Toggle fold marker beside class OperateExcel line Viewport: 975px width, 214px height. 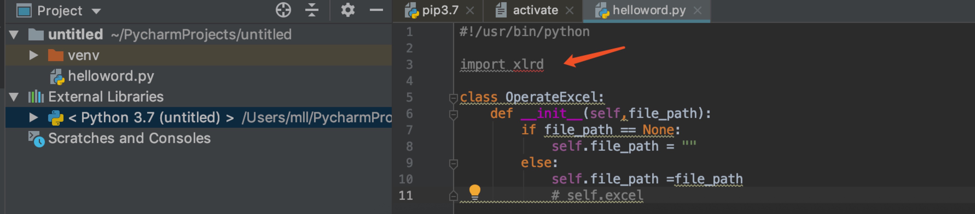tap(453, 98)
